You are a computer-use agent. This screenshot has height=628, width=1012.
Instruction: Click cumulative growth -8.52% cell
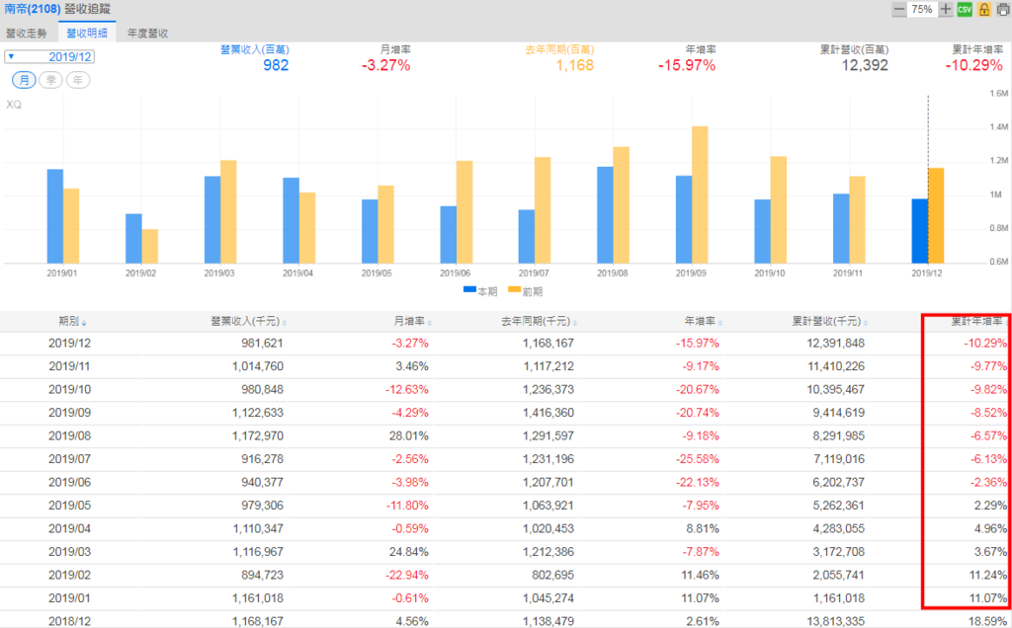pos(988,414)
